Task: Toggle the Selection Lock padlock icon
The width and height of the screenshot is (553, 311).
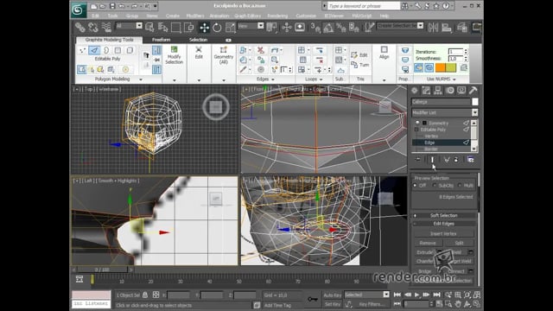Action: tap(145, 295)
